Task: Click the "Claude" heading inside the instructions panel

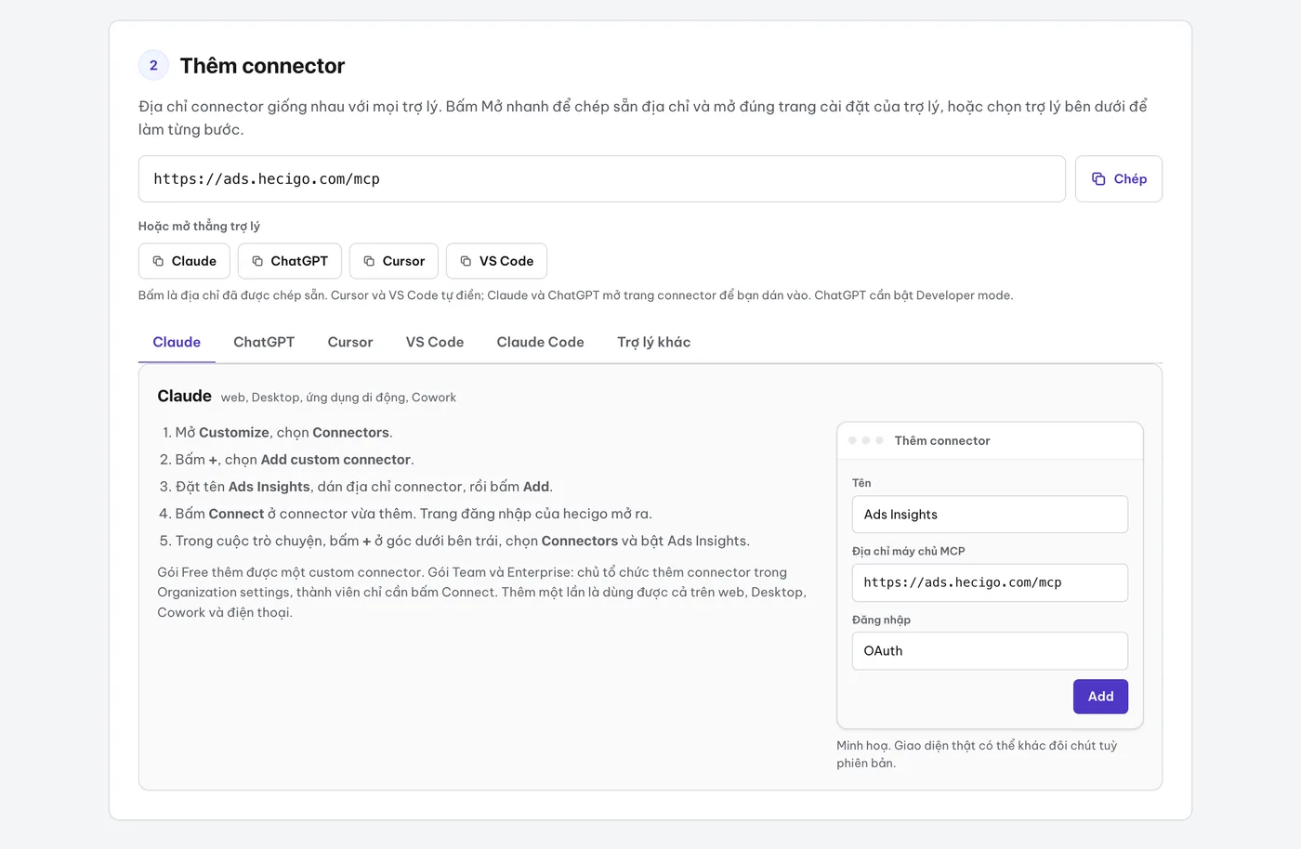Action: 184,396
